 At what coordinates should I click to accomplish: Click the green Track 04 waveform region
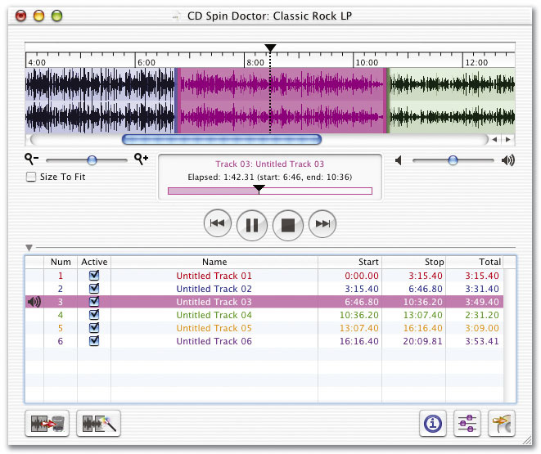(x=452, y=101)
